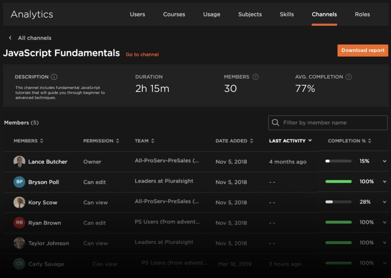The height and width of the screenshot is (278, 391).
Task: Click Bryson Poll's Leaders at Pluralsight team
Action: coord(164,181)
